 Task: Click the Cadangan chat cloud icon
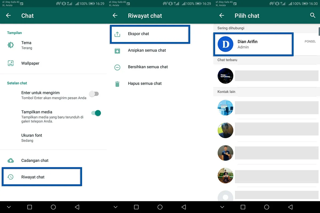coord(11,161)
